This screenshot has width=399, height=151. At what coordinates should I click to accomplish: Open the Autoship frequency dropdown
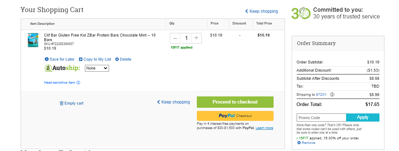(97, 68)
